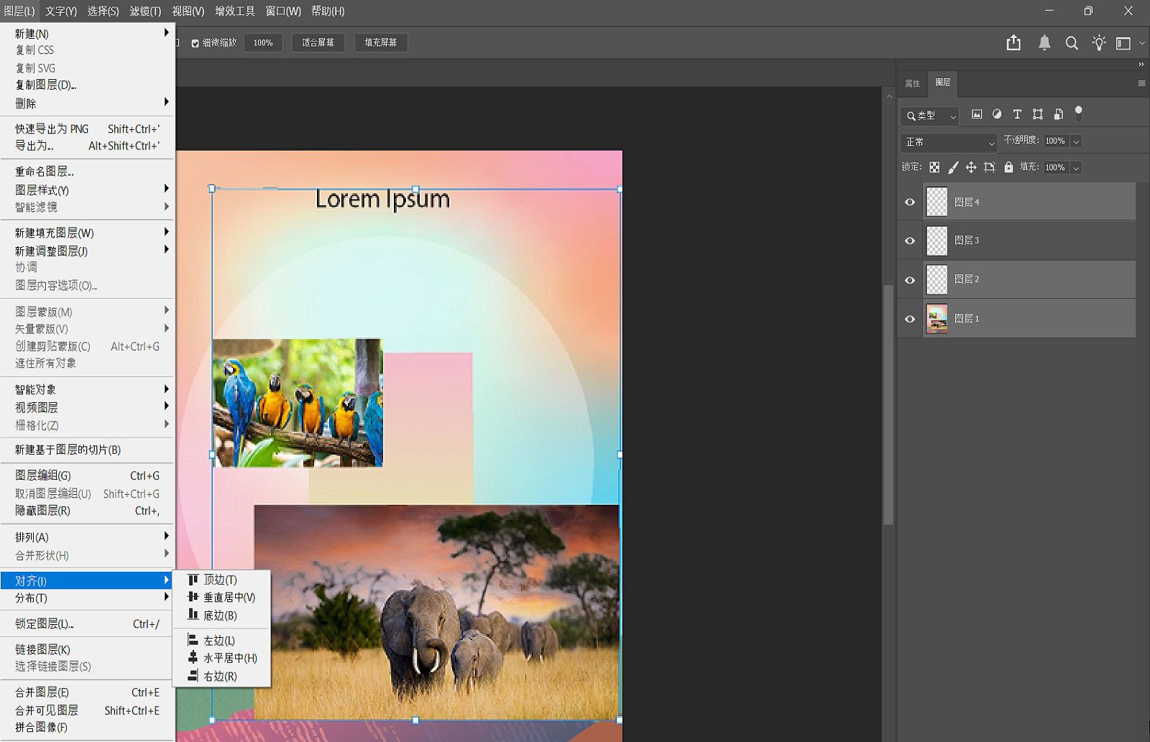
Task: Hide 图层 4 using its eye icon
Action: point(910,202)
